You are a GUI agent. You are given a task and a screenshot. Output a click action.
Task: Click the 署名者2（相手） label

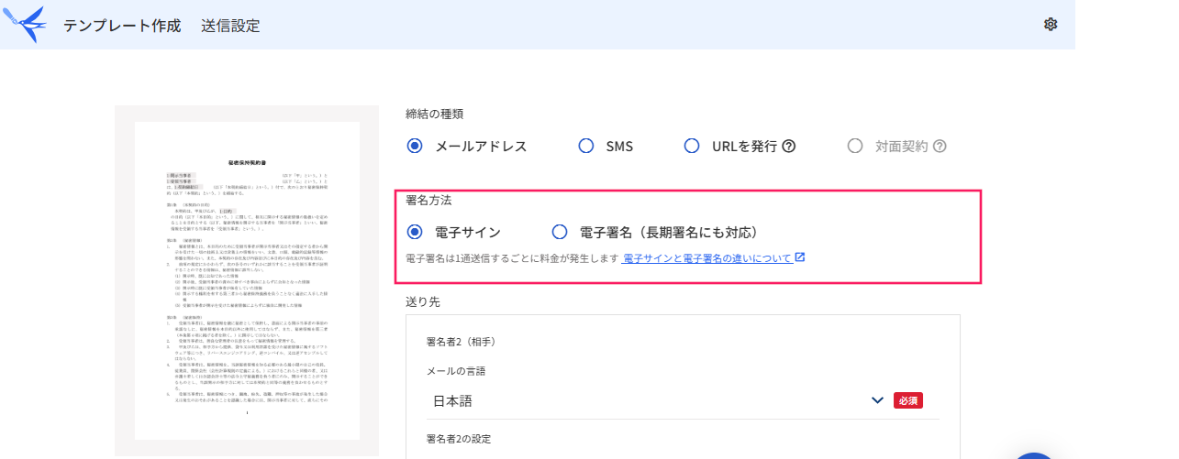pyautogui.click(x=461, y=342)
